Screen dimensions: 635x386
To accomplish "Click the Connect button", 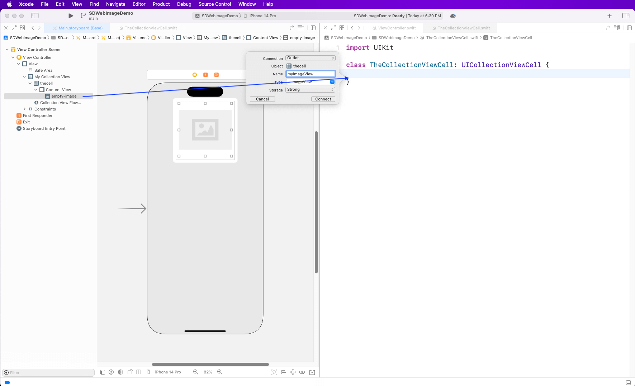I will pos(323,99).
